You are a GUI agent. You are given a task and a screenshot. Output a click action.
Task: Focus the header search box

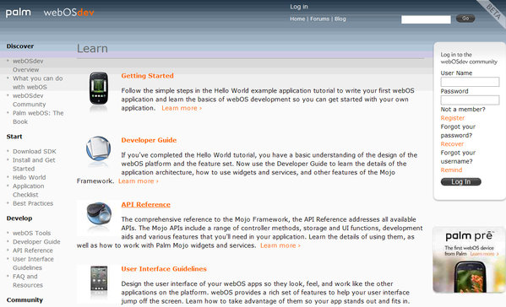(x=426, y=19)
